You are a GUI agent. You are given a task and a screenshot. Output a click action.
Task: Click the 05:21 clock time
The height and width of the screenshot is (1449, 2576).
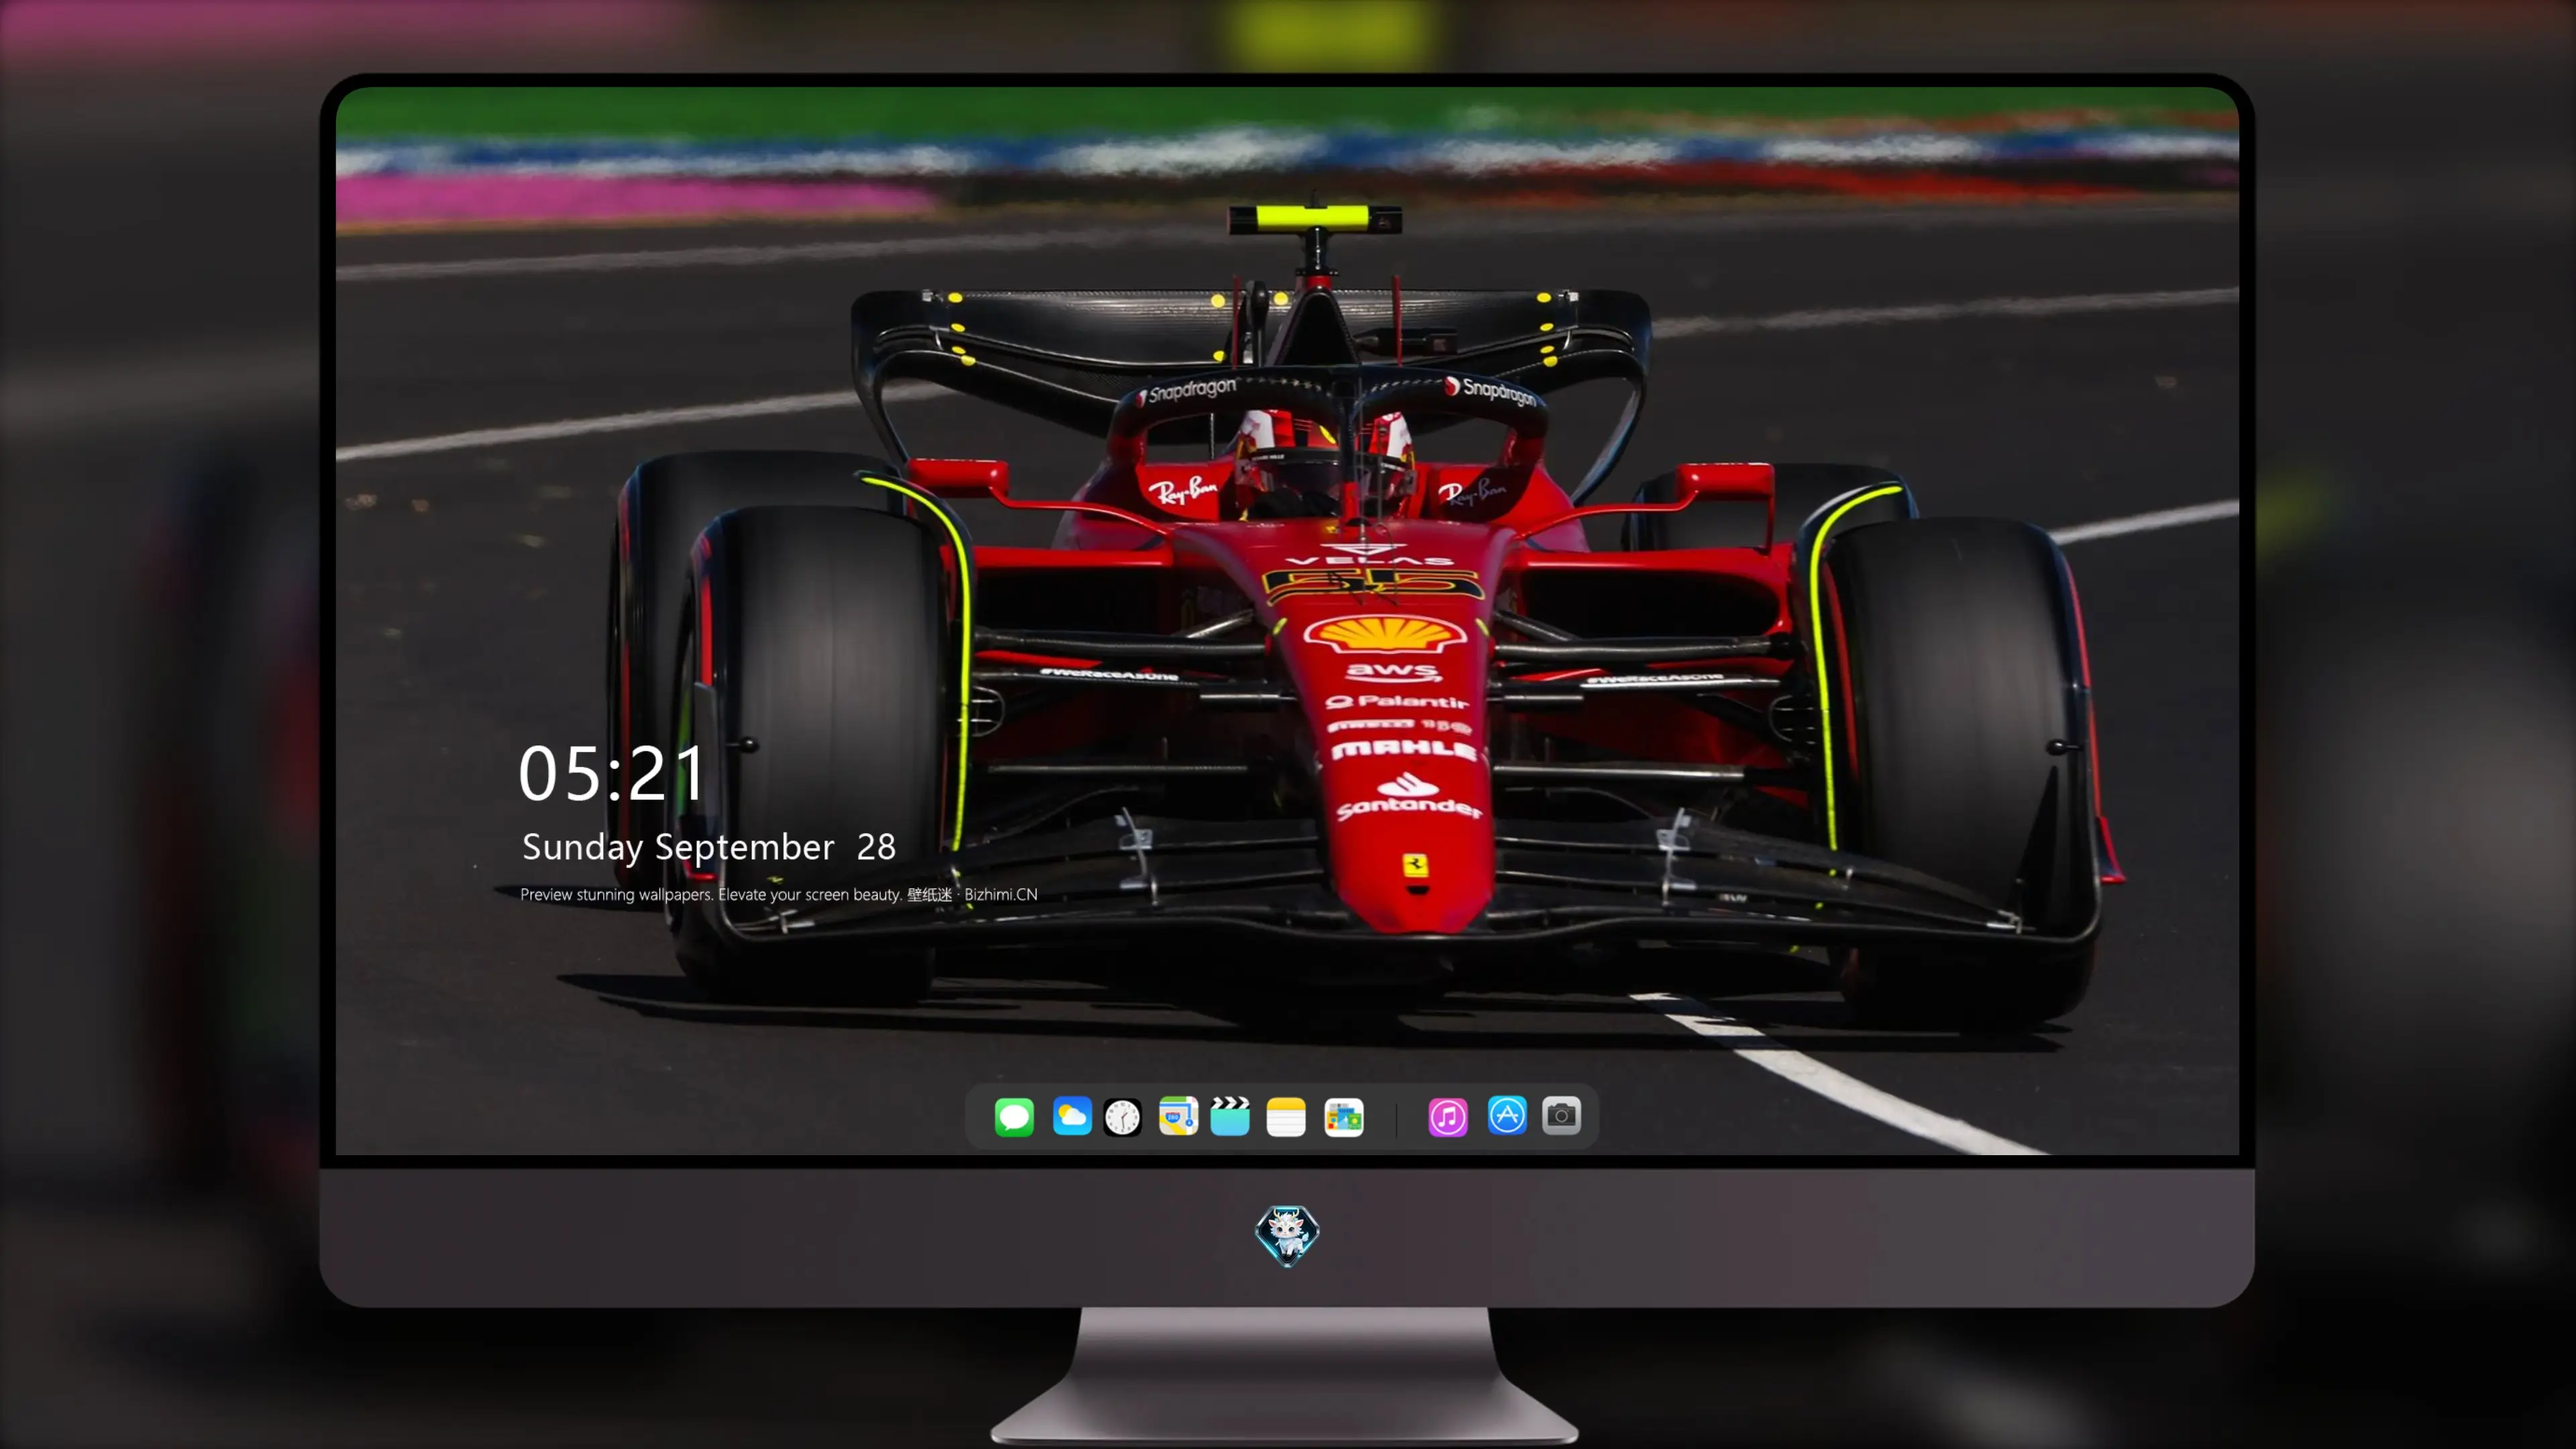pyautogui.click(x=612, y=774)
